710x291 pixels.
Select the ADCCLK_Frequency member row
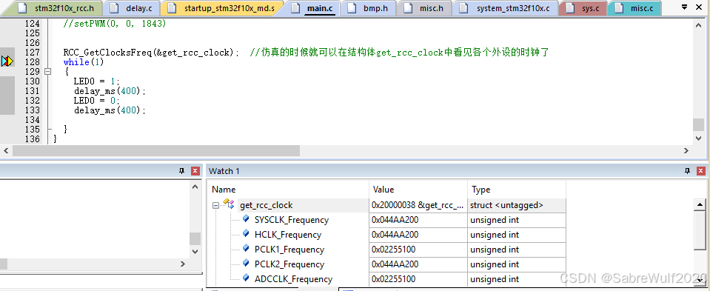[293, 279]
